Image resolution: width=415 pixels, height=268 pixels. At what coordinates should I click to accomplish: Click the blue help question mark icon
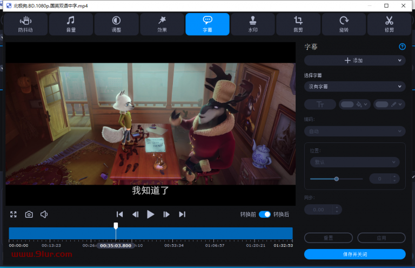(402, 47)
